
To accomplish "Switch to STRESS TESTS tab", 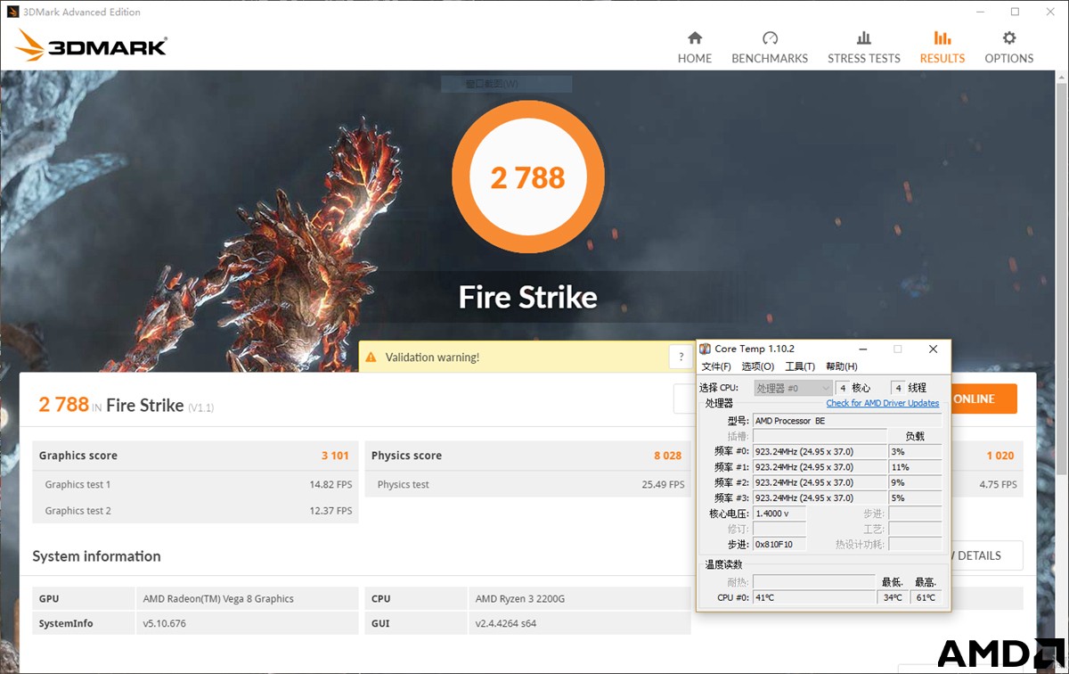I will 864,48.
